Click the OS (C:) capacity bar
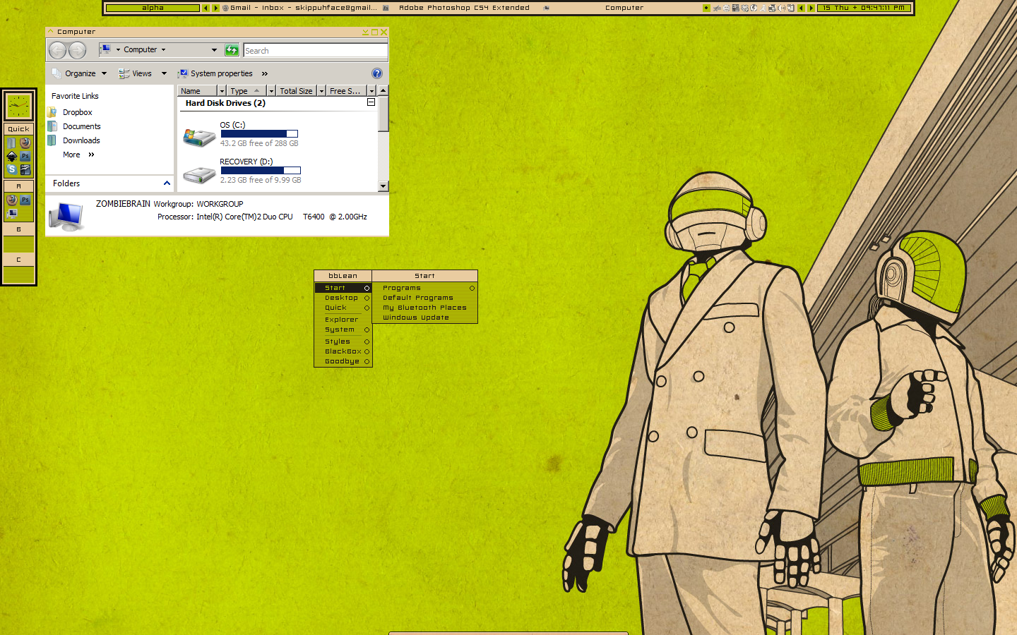The width and height of the screenshot is (1017, 635). click(259, 133)
